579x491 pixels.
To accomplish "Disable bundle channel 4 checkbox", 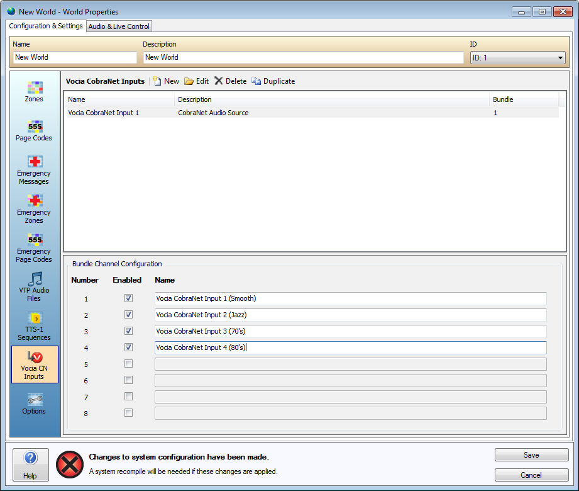I will (x=128, y=347).
